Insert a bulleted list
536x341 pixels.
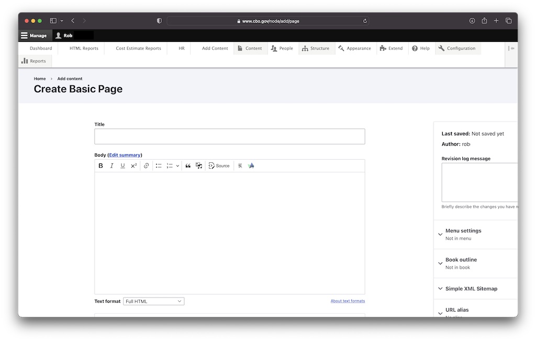tap(159, 166)
